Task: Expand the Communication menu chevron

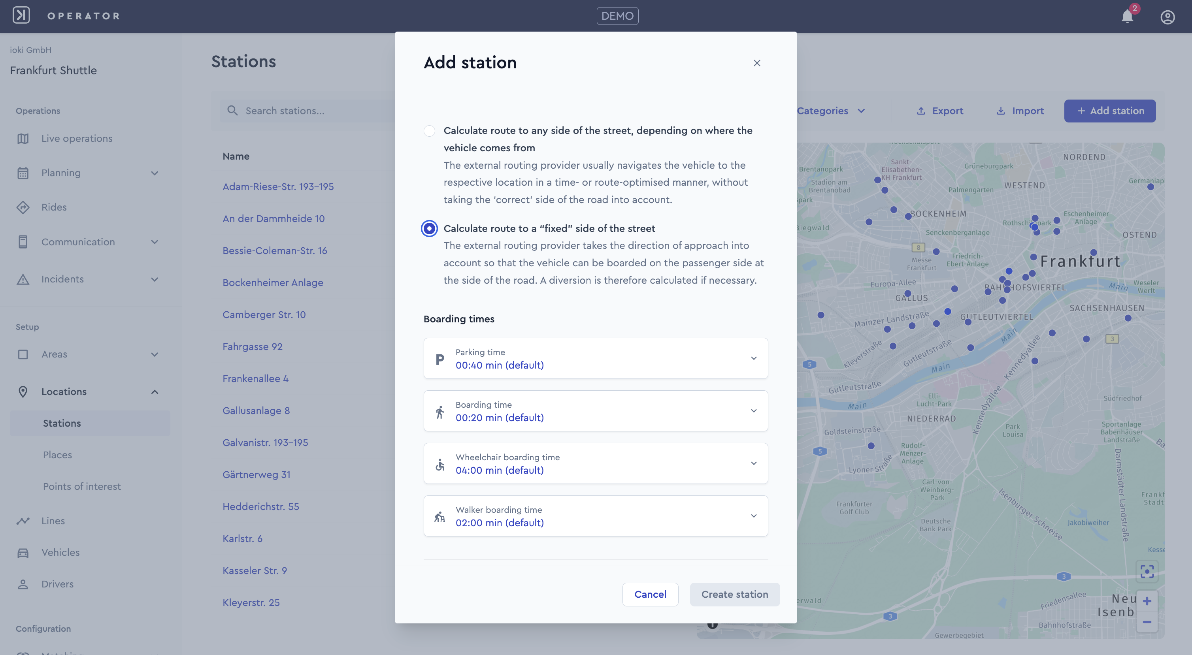Action: [155, 242]
